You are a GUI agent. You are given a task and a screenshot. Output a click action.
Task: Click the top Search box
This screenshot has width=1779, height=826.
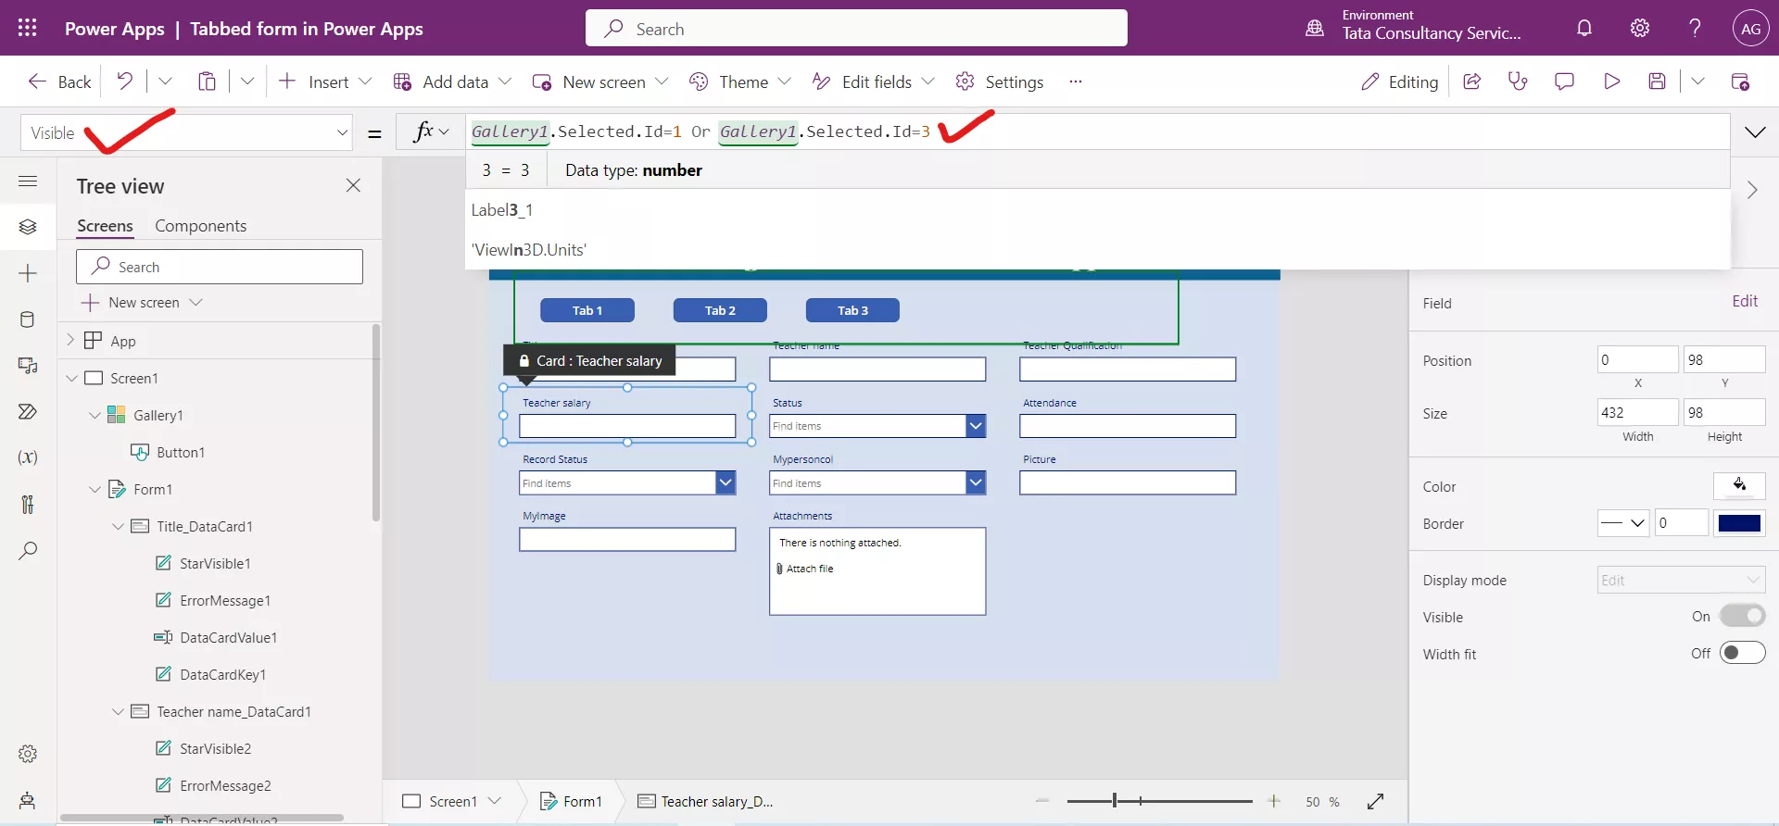tap(856, 28)
